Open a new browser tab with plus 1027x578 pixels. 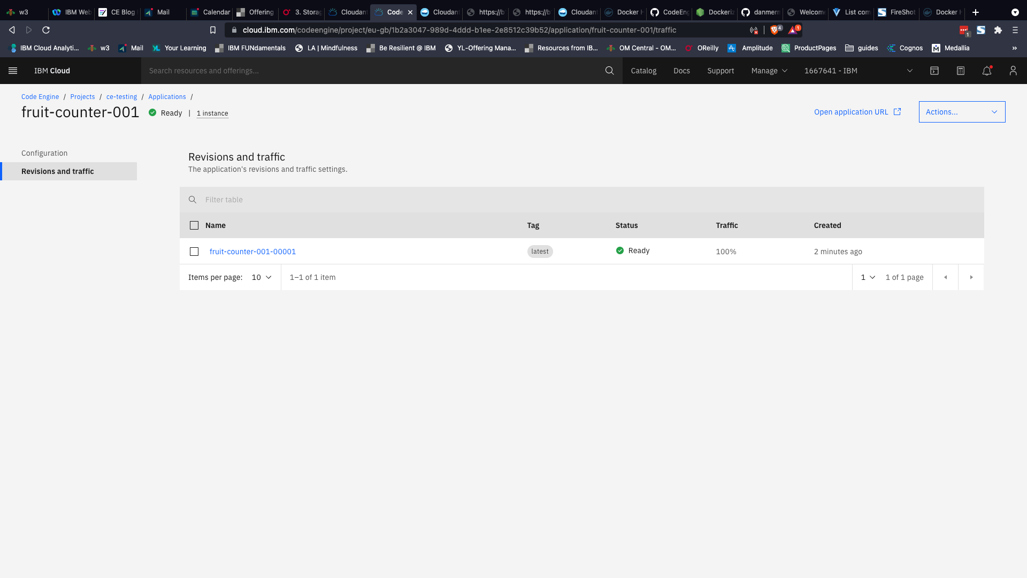[976, 12]
